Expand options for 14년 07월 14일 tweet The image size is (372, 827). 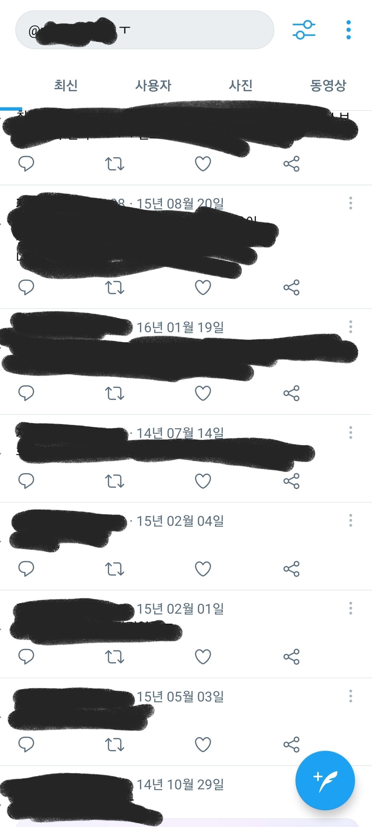(350, 433)
